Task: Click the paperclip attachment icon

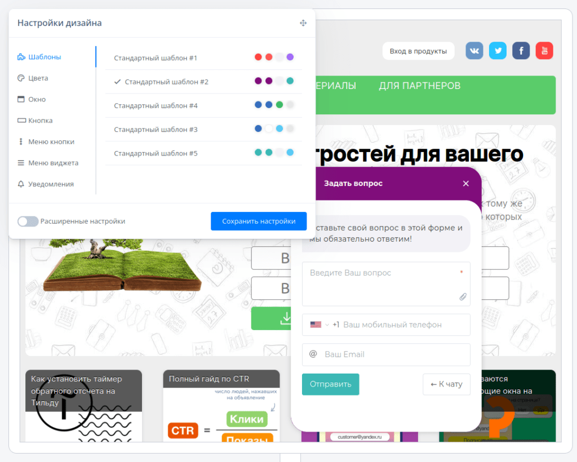Action: [x=463, y=296]
